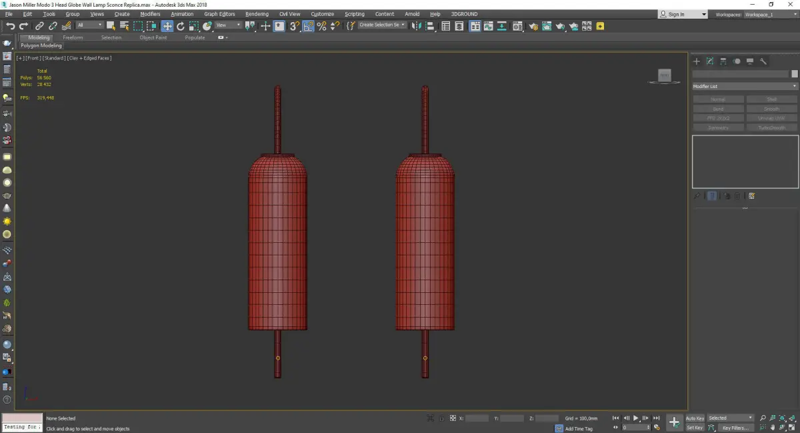Image resolution: width=800 pixels, height=433 pixels.
Task: Open the Create Selection Set dropdown
Action: (382, 25)
